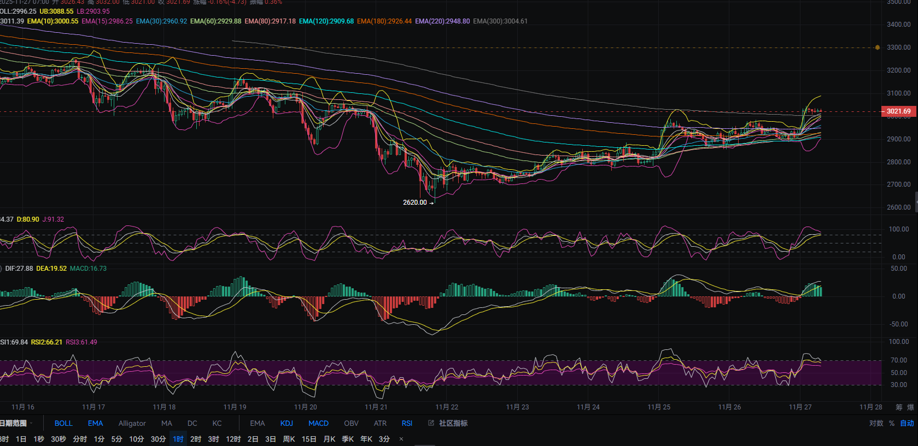Viewport: 918px width, 446px height.
Task: Open community indicators edit icon
Action: pos(431,423)
